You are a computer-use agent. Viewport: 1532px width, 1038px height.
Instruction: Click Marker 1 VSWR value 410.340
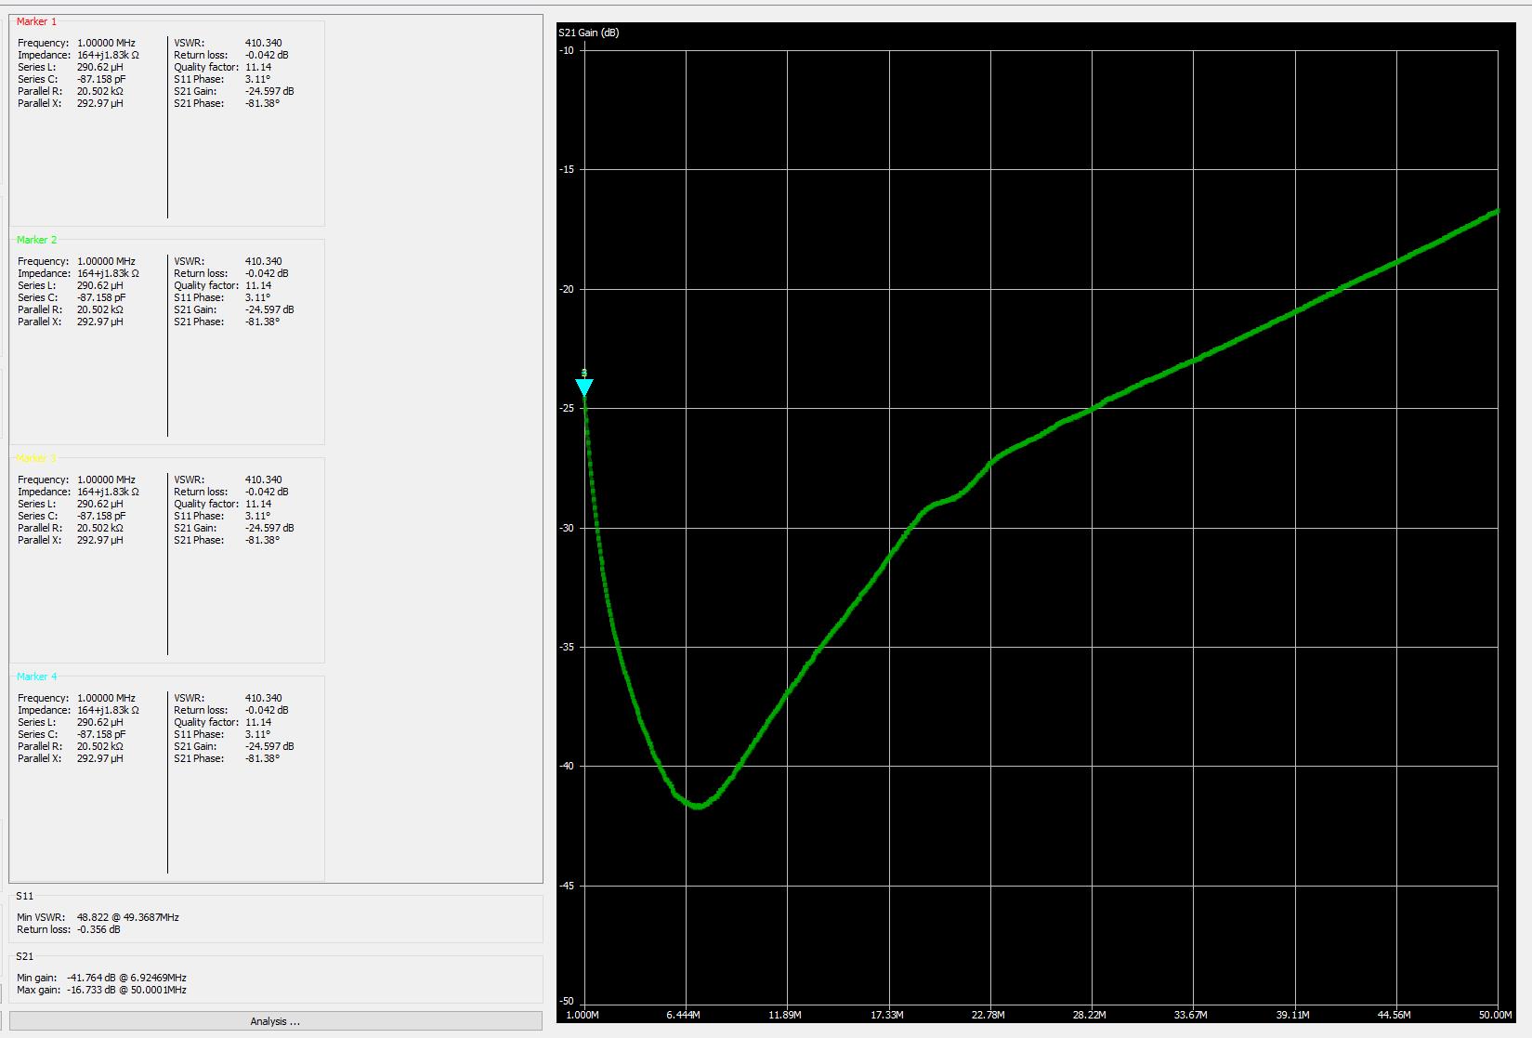click(x=264, y=43)
